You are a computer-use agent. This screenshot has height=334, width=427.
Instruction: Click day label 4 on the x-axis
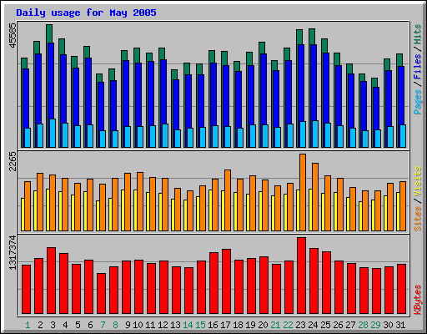(x=65, y=325)
